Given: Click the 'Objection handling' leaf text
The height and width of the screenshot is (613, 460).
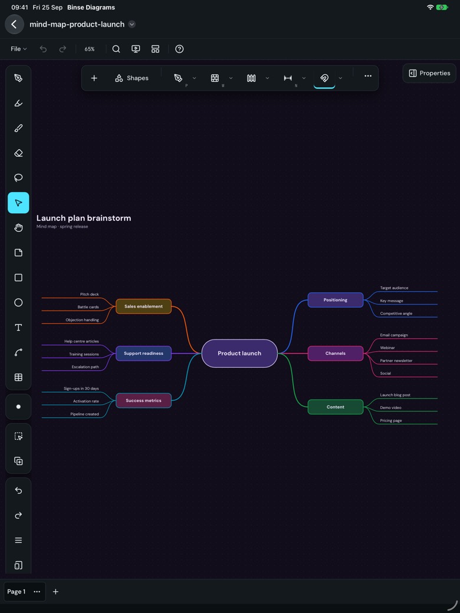Looking at the screenshot, I should click(x=82, y=320).
